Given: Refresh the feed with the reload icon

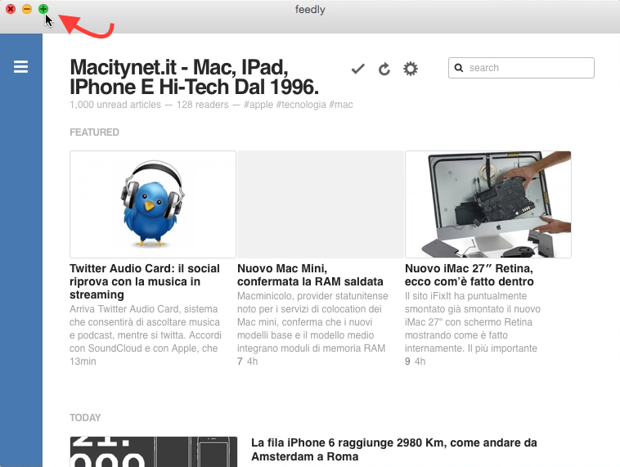Looking at the screenshot, I should pyautogui.click(x=384, y=70).
